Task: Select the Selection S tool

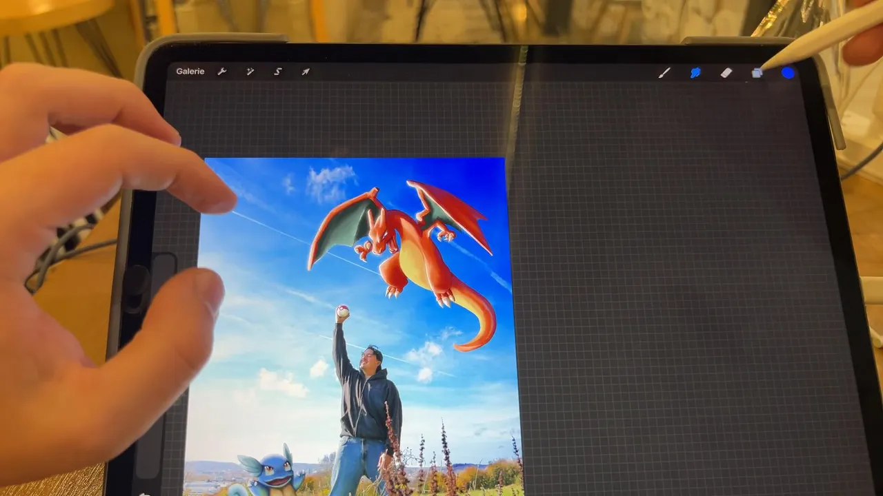Action: (278, 72)
